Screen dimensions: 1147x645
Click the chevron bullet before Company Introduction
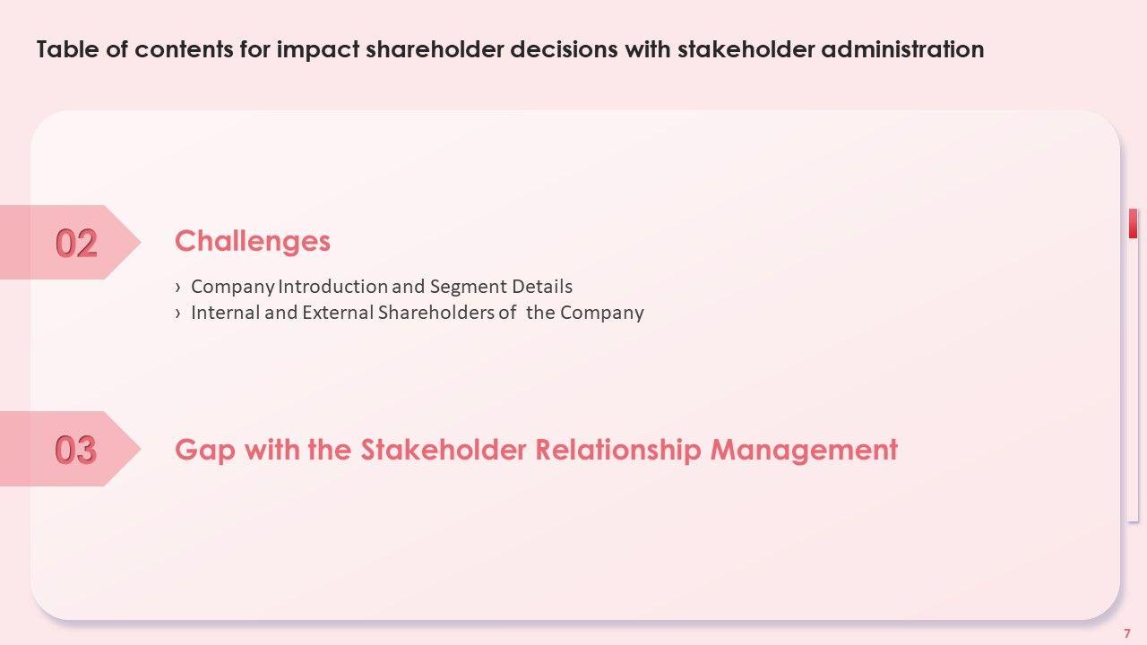pyautogui.click(x=178, y=288)
